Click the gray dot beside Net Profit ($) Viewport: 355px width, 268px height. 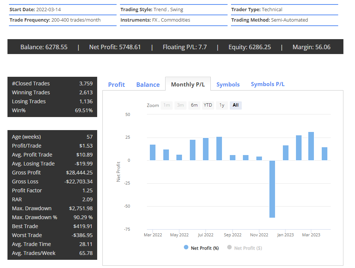229,247
